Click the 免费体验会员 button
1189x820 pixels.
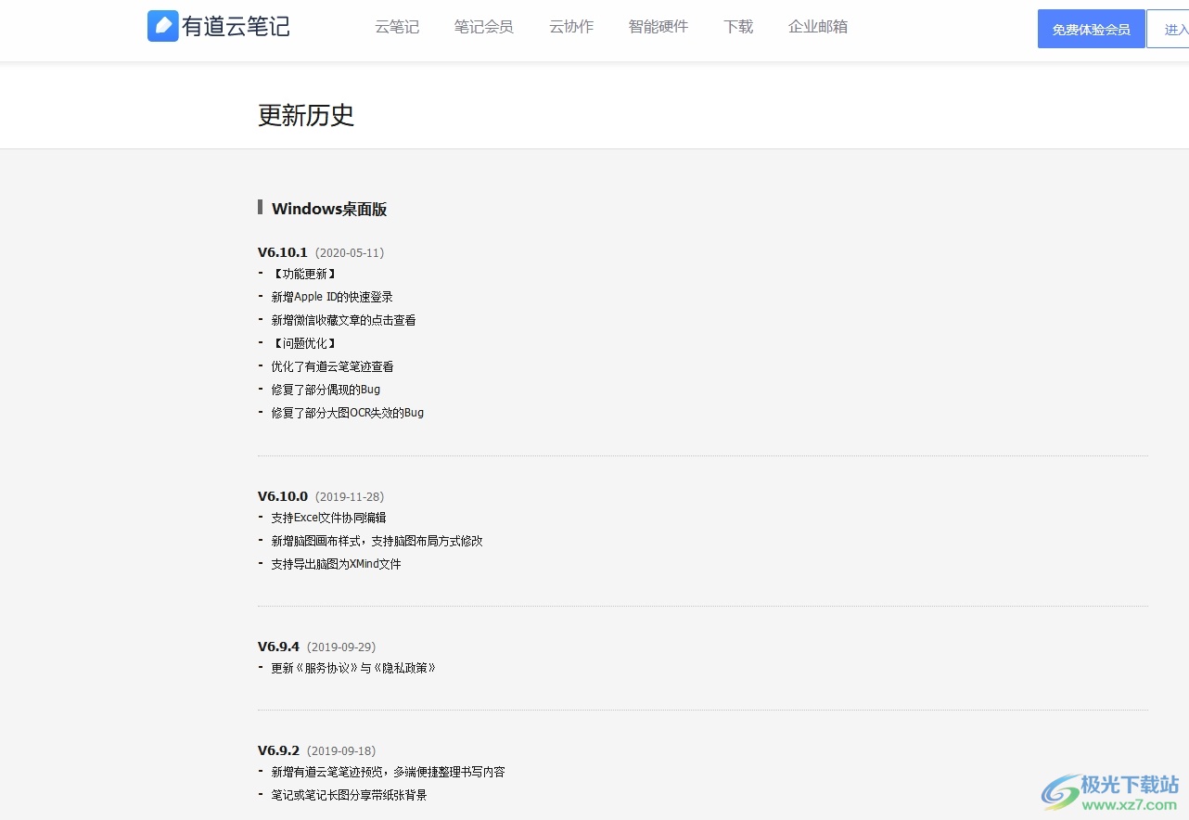tap(1092, 29)
